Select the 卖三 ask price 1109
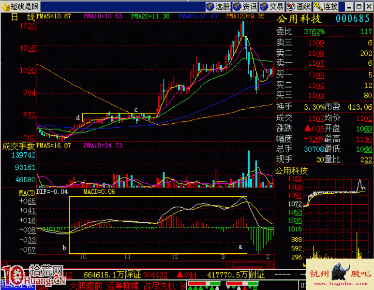The image size is (374, 290). pyautogui.click(x=316, y=43)
